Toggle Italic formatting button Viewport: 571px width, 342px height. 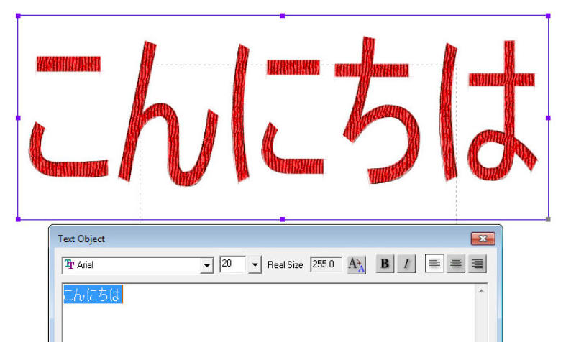pyautogui.click(x=406, y=264)
